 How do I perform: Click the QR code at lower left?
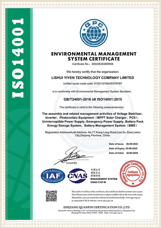tap(51, 196)
